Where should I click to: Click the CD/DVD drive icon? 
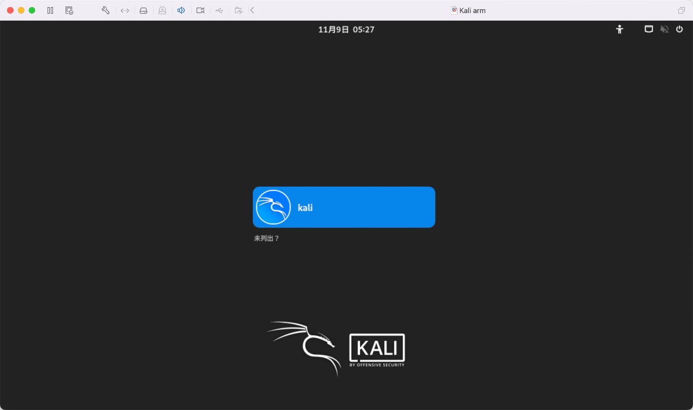point(162,10)
